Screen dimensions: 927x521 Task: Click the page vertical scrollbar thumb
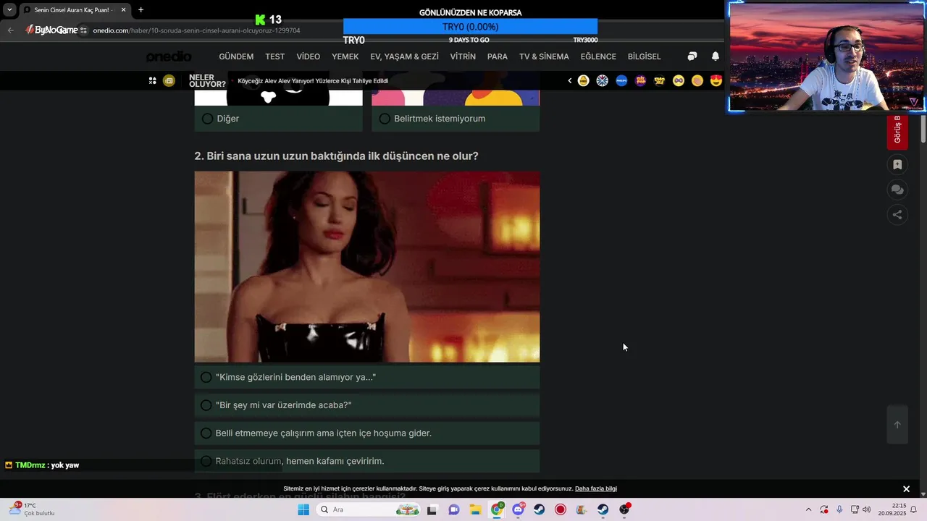coord(923,129)
